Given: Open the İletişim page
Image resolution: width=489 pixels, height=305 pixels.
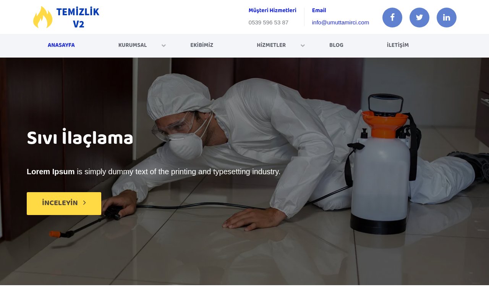Looking at the screenshot, I should [398, 45].
